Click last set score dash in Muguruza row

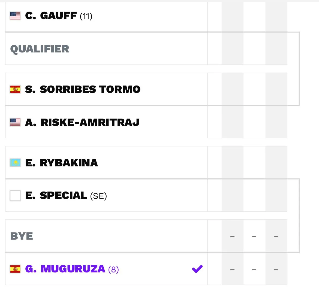coord(276,270)
